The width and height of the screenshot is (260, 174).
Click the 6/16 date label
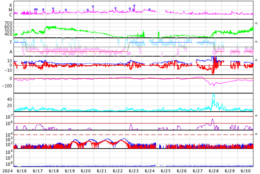tap(22, 171)
